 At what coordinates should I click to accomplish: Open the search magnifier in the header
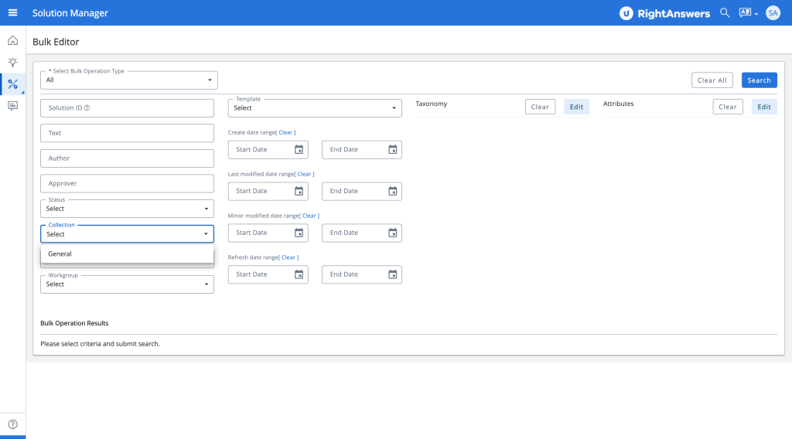725,12
